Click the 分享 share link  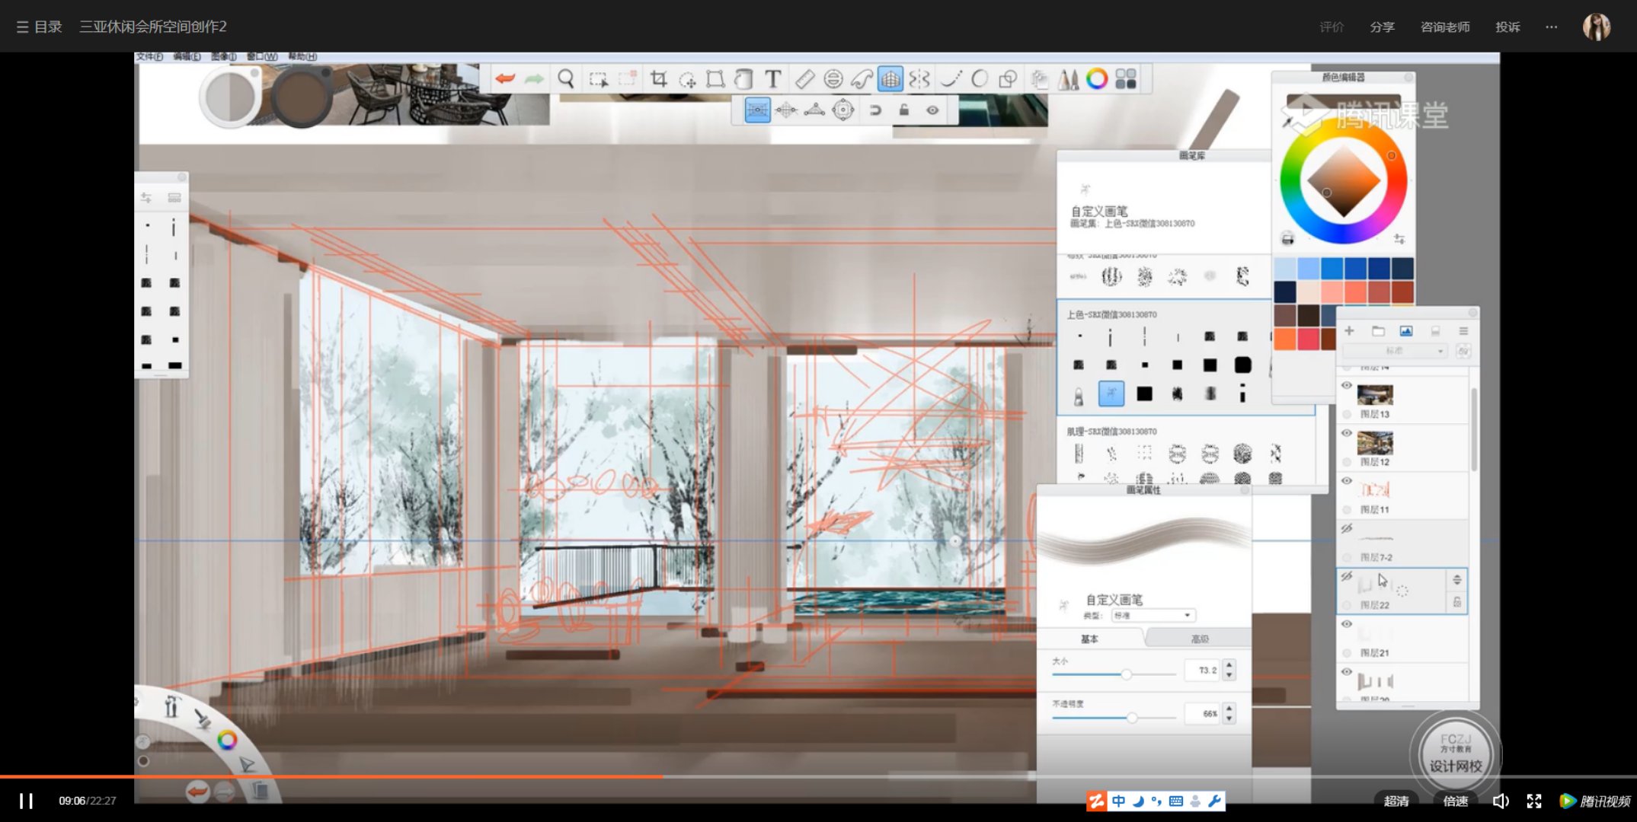point(1382,27)
